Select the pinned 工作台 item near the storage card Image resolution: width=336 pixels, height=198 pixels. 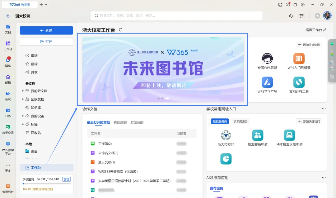pyautogui.click(x=46, y=168)
